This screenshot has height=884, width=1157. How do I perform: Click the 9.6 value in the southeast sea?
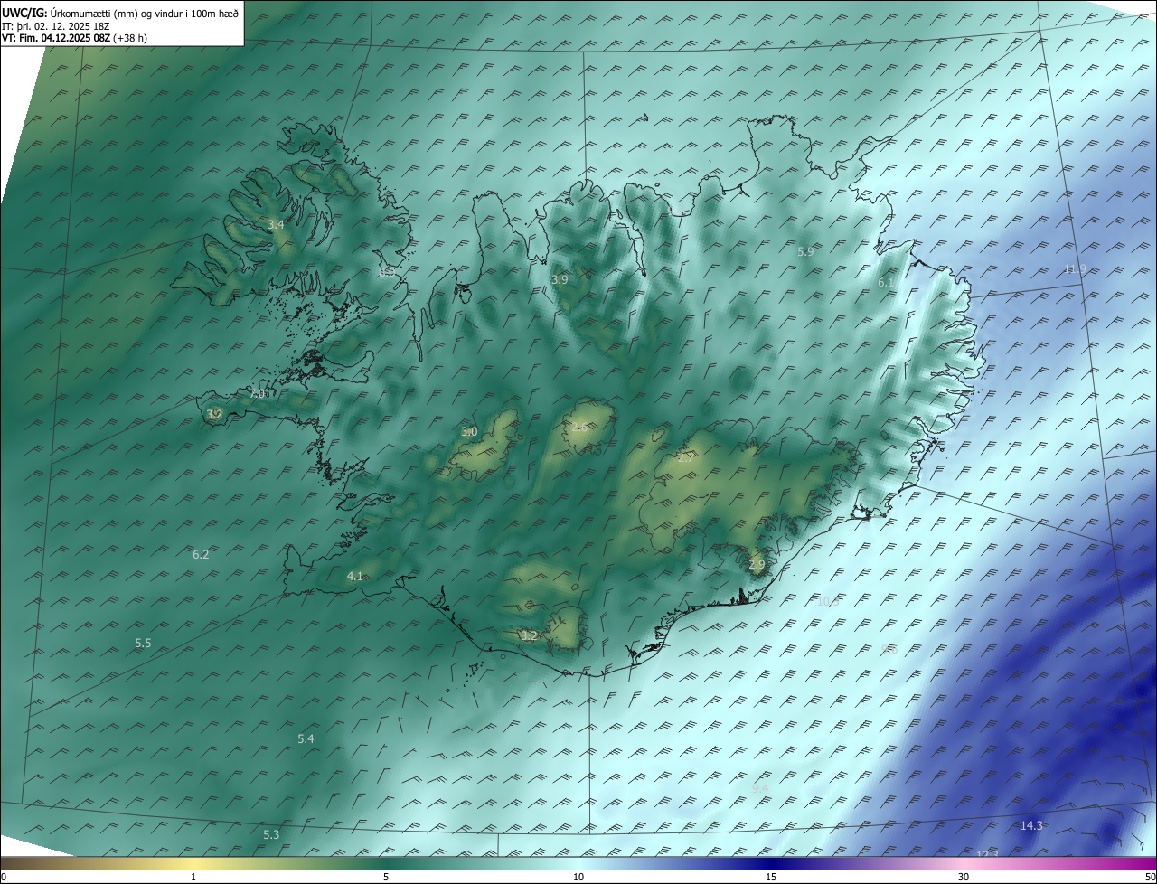889,650
